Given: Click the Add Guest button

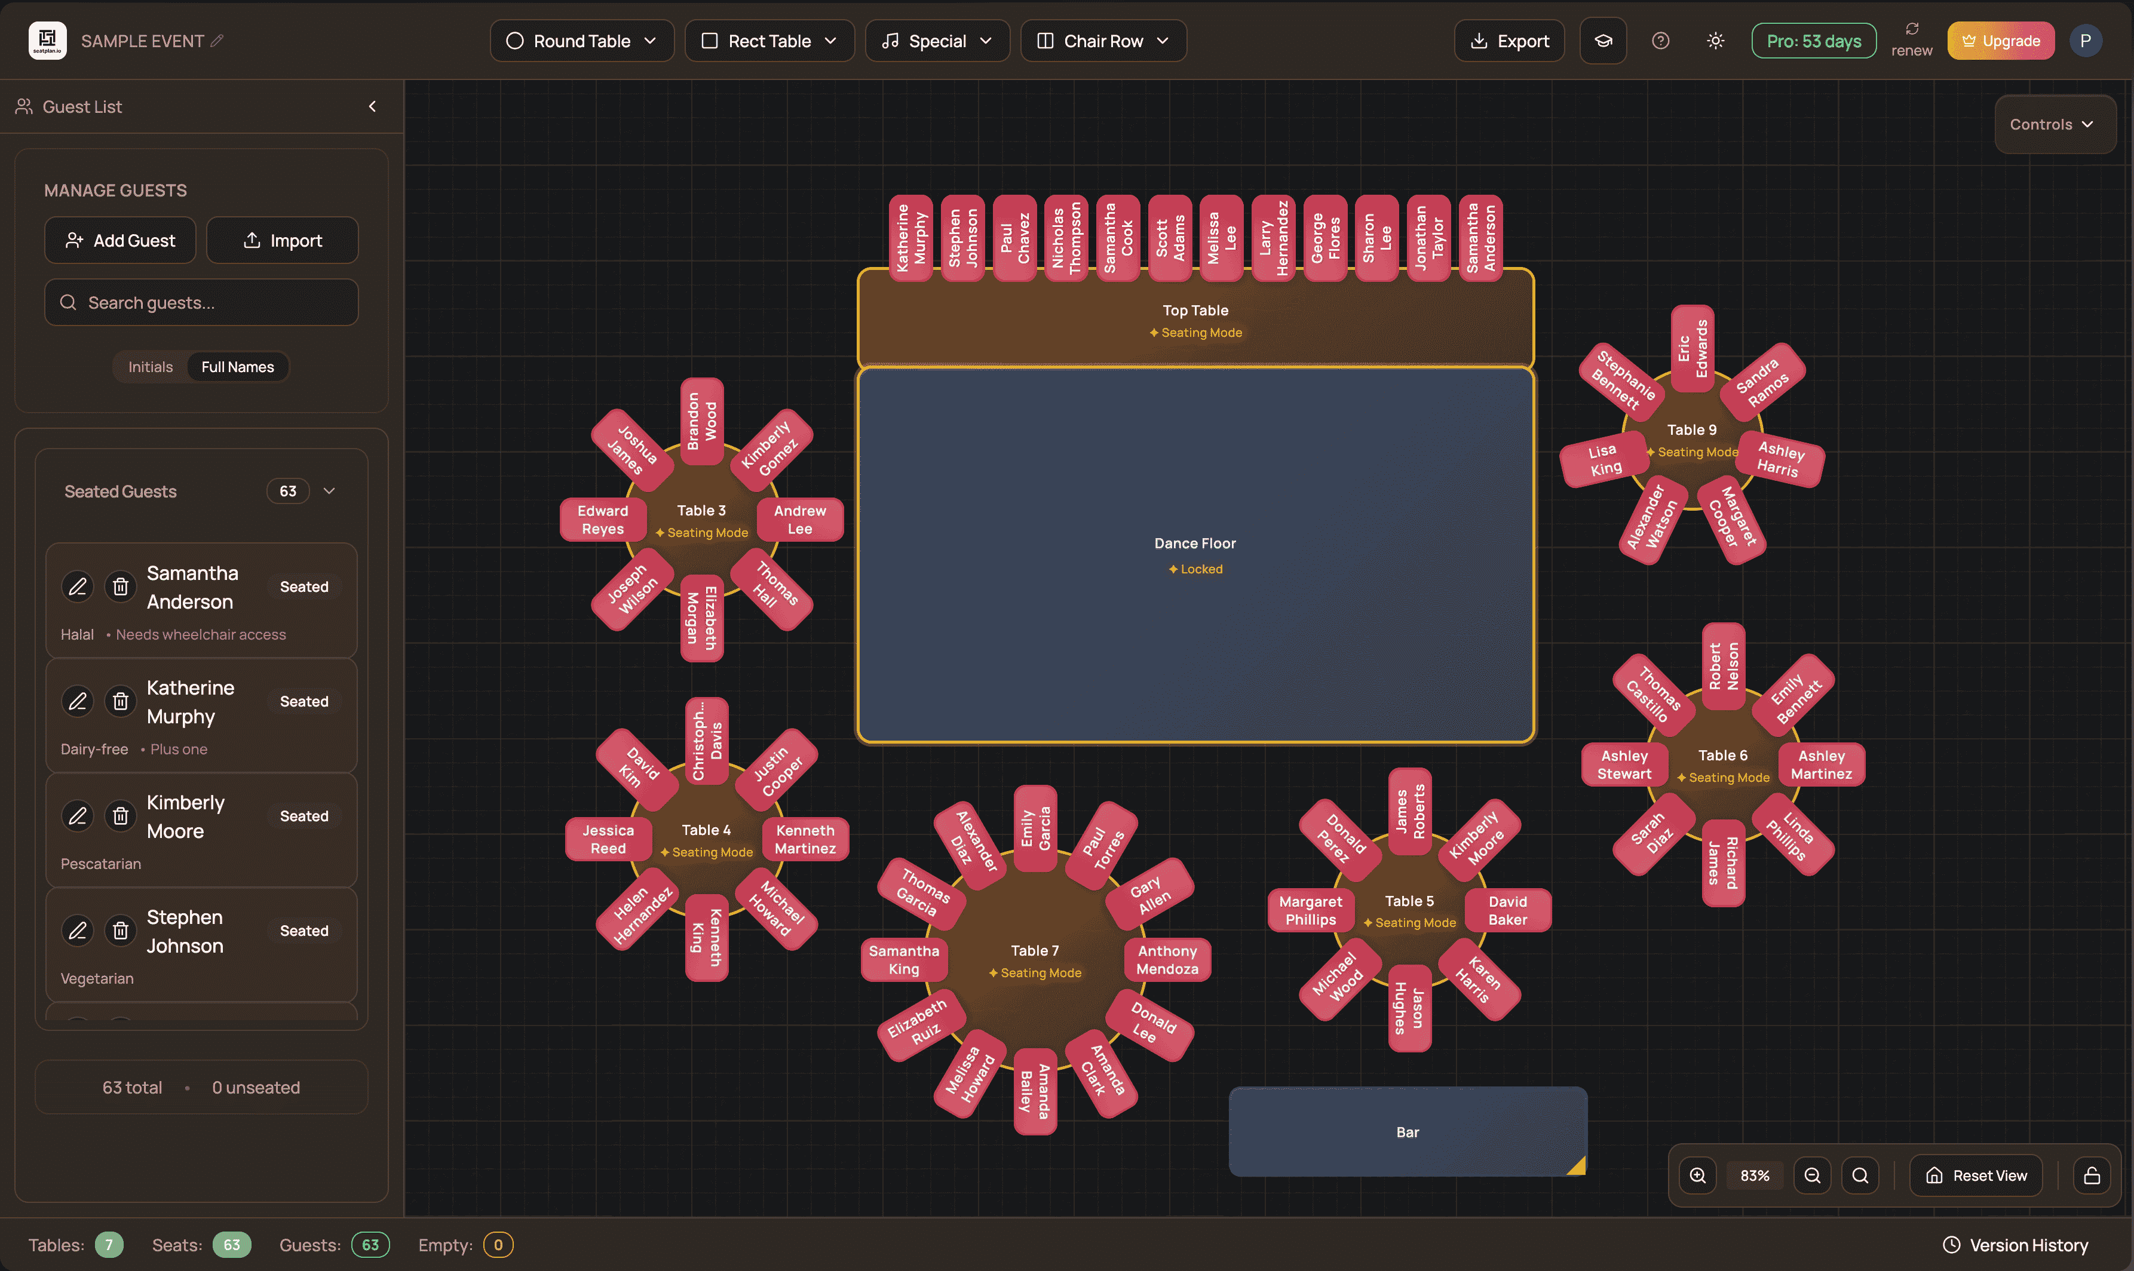Looking at the screenshot, I should pos(120,240).
